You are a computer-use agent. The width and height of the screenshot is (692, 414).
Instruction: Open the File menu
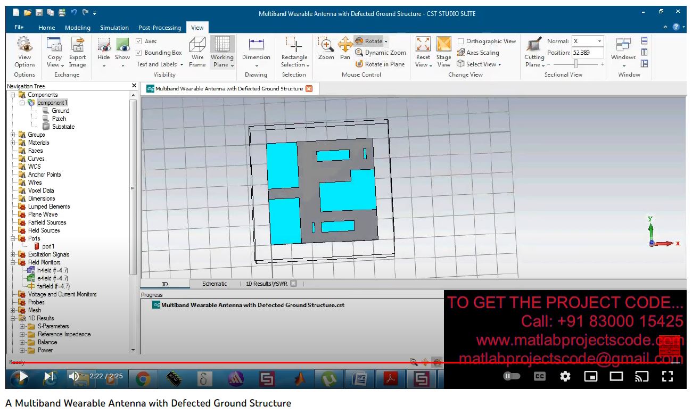click(19, 27)
